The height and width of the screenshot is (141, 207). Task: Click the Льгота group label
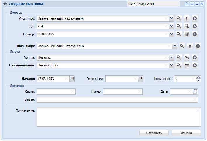tap(15, 52)
